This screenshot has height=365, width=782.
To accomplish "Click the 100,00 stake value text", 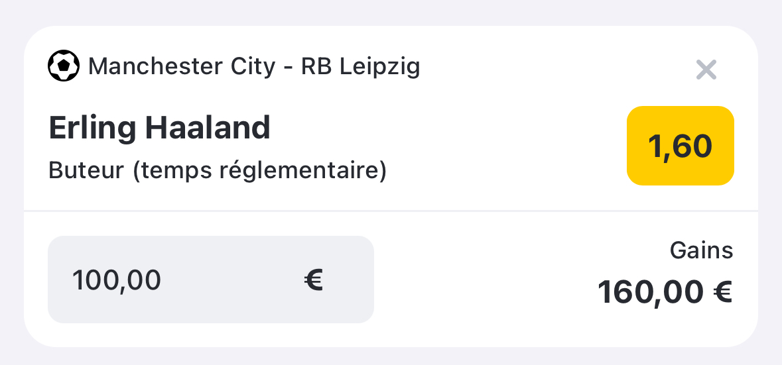I will click(117, 280).
